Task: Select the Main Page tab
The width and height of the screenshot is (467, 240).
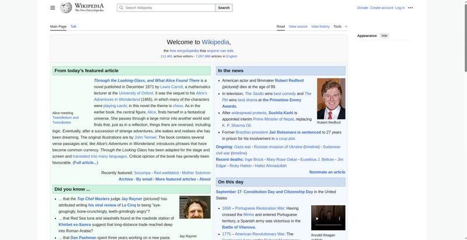Action: tap(58, 26)
